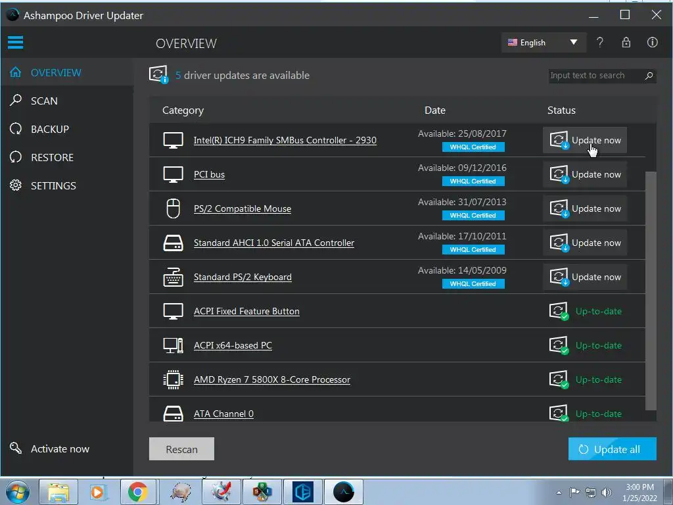The image size is (673, 505).
Task: Go to the Overview sidebar tab
Action: pos(67,72)
